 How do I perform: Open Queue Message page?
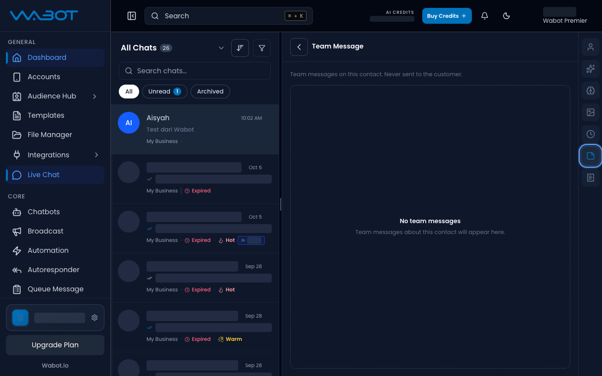[x=55, y=289]
